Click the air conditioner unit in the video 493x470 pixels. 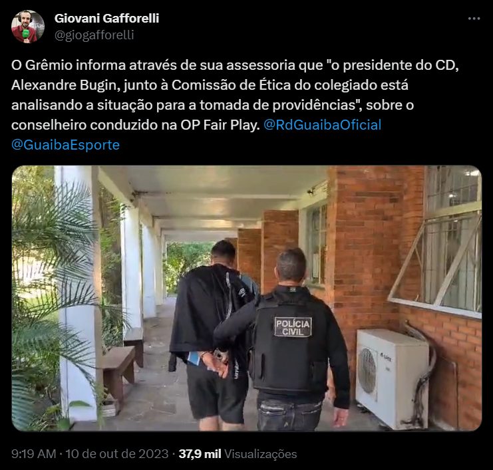tap(392, 378)
